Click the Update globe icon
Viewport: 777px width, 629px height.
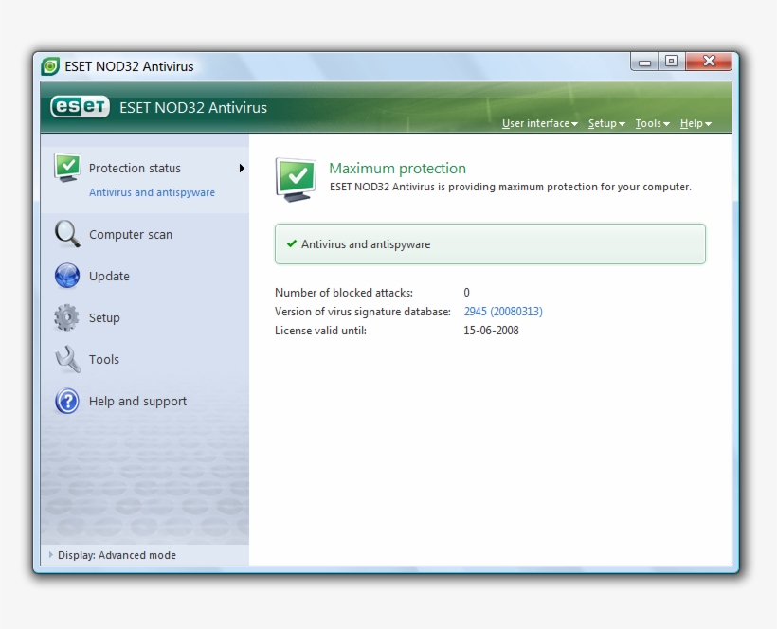(x=67, y=276)
